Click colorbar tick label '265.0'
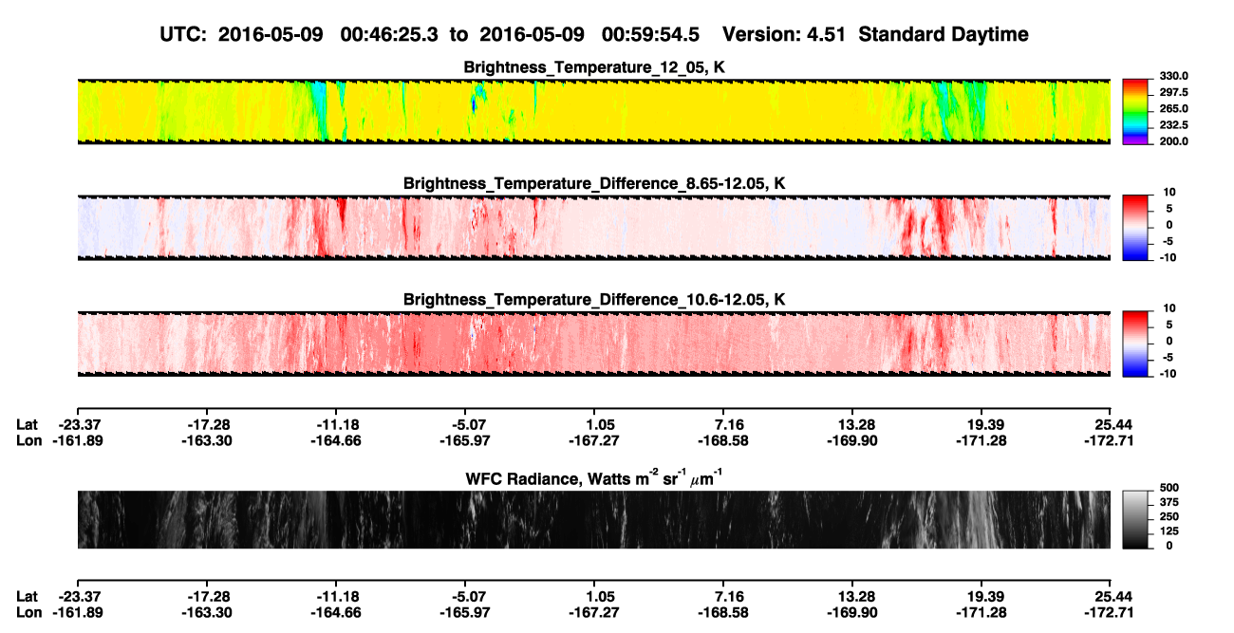The height and width of the screenshot is (633, 1234). click(x=1175, y=108)
